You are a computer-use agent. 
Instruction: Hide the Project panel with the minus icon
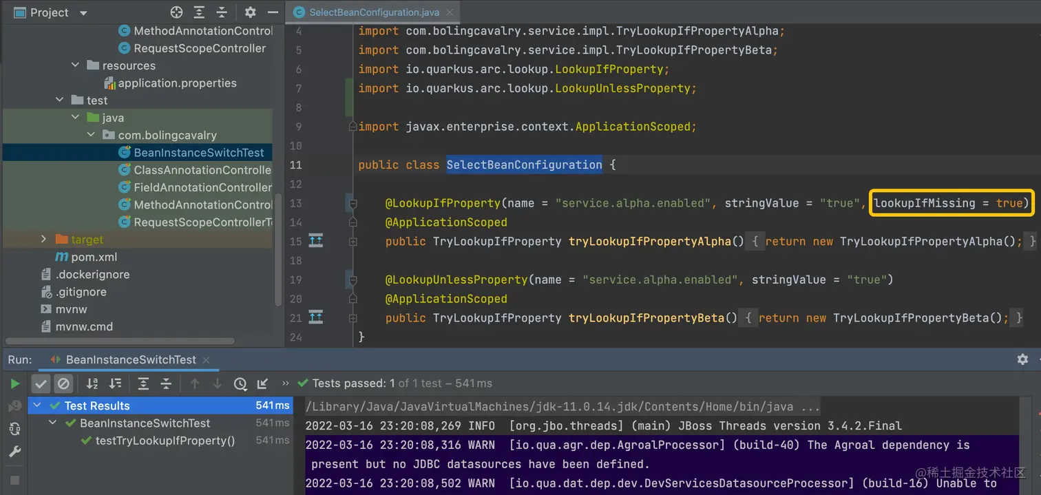tap(273, 12)
